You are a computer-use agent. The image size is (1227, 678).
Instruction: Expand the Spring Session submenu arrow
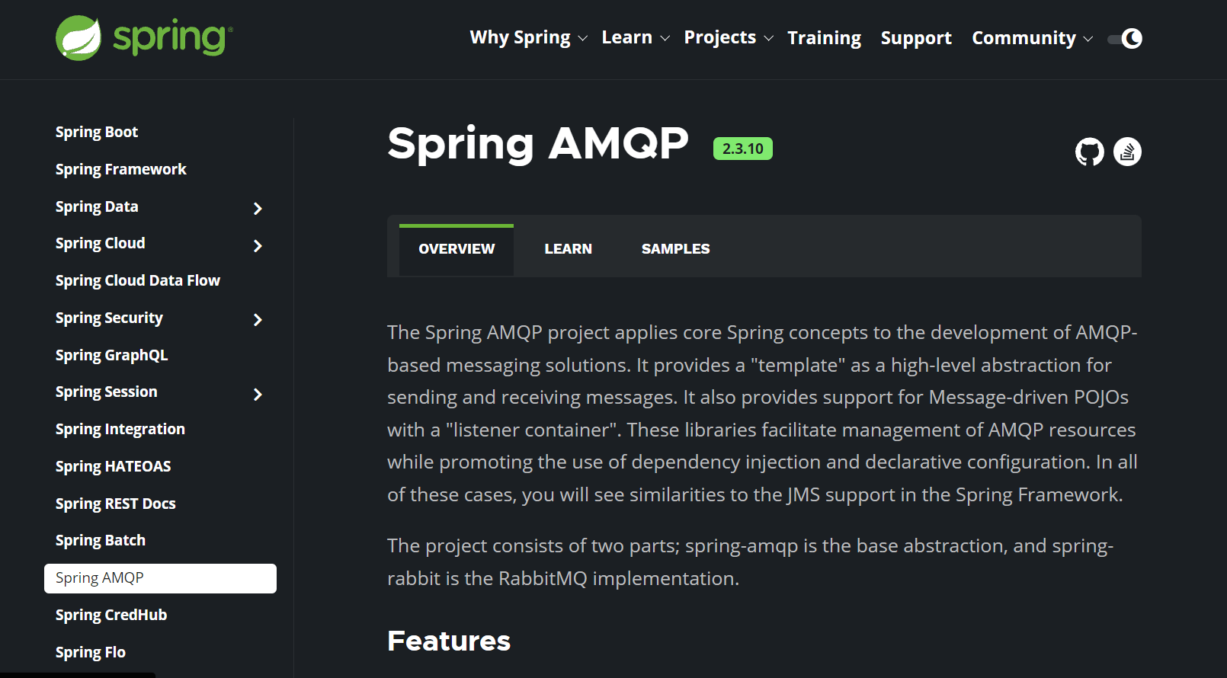pyautogui.click(x=258, y=394)
